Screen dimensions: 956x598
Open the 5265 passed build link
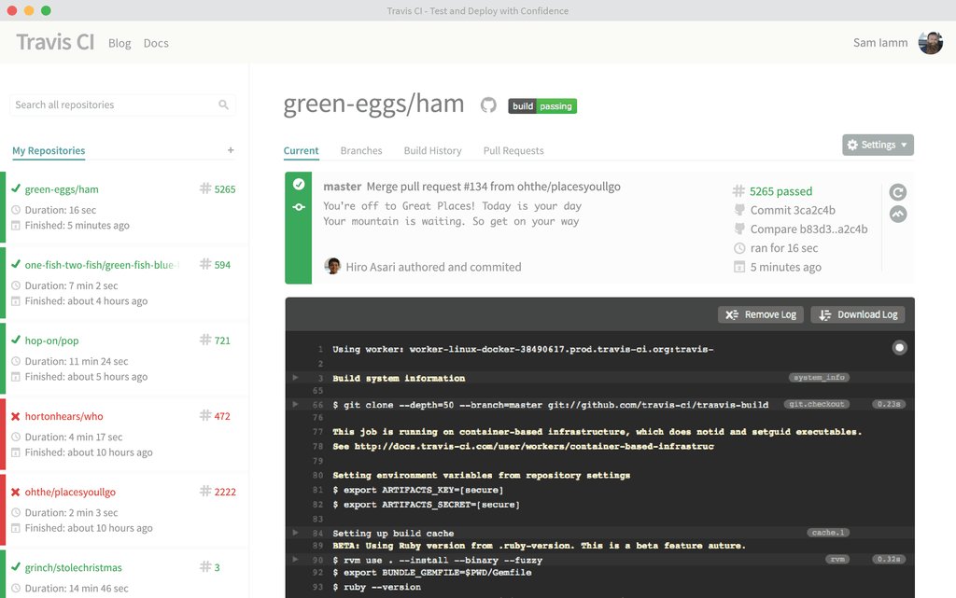point(781,191)
